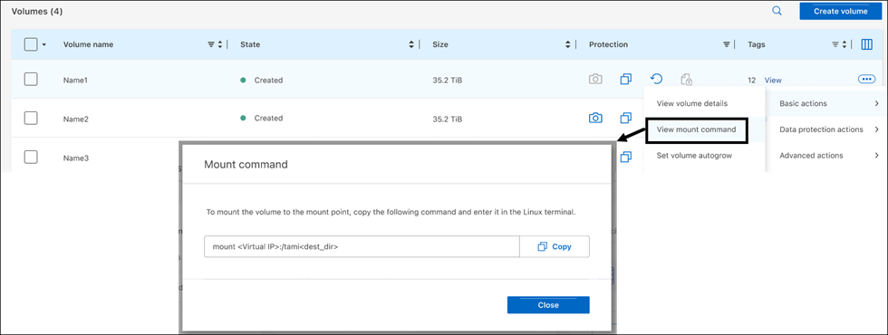
Task: Tick the checkbox for Name2 volume
Action: pyautogui.click(x=31, y=118)
